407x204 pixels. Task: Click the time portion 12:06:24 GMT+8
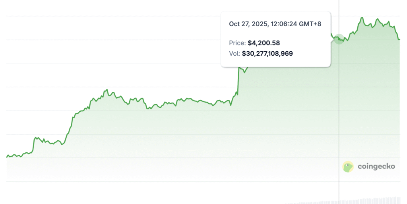(296, 24)
